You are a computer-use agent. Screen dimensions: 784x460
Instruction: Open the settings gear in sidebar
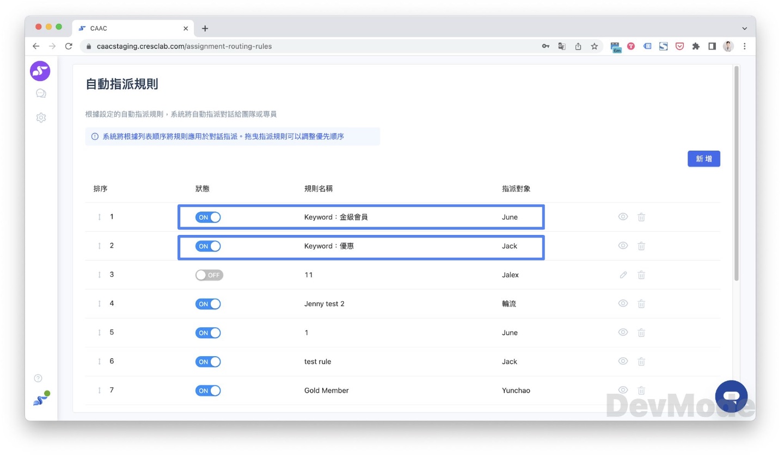coord(41,117)
